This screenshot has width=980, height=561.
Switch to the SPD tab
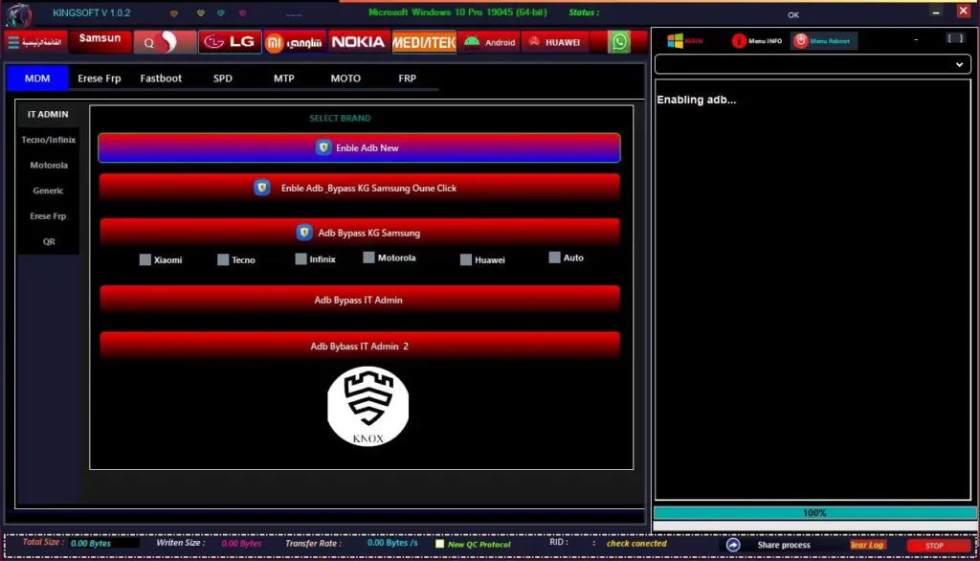pos(222,79)
